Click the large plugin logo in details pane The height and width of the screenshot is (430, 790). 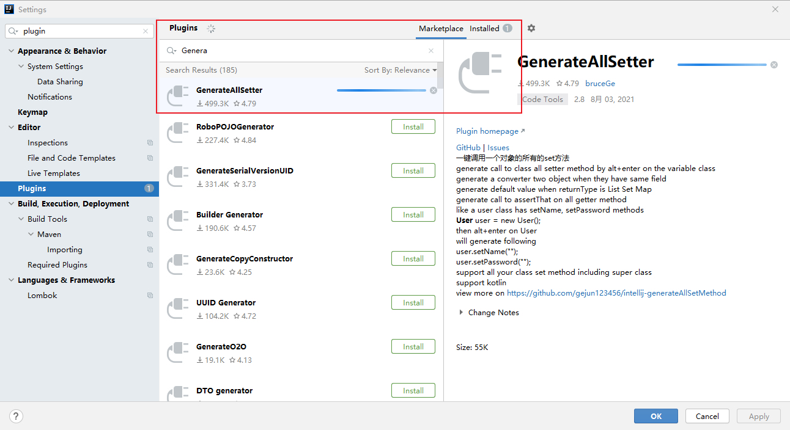(481, 73)
